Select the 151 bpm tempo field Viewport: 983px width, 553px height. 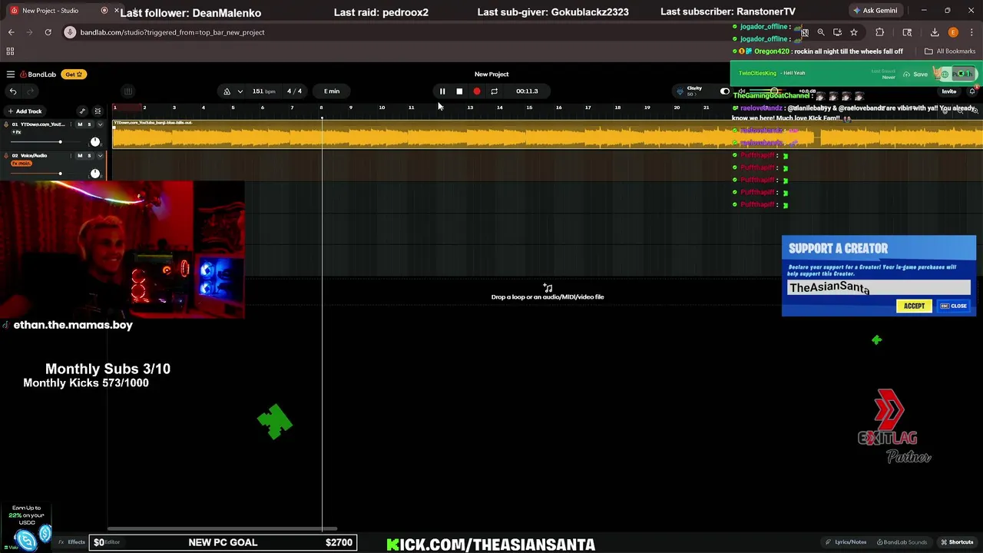[x=263, y=91]
